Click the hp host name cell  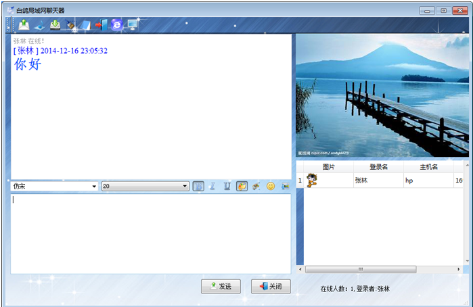pyautogui.click(x=428, y=181)
